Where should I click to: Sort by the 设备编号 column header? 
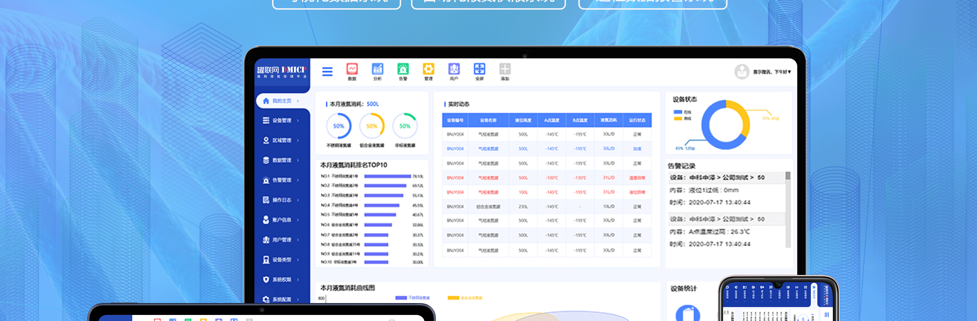pos(455,120)
